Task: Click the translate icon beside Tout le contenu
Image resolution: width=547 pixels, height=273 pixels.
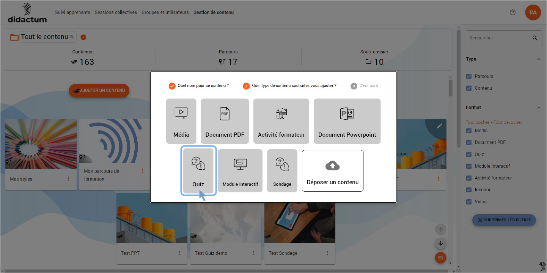Action: tap(72, 37)
